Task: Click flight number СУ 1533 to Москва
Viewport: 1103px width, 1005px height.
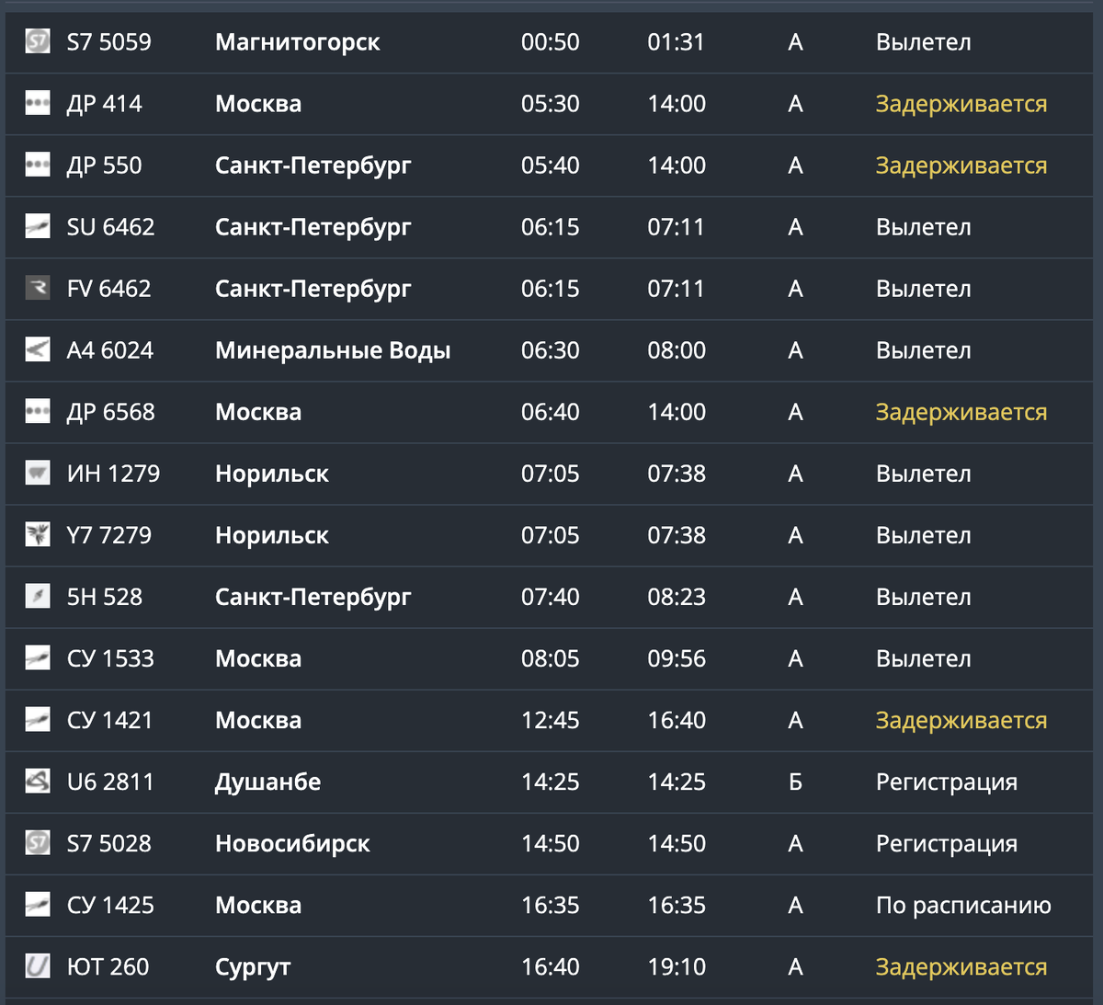Action: 110,658
